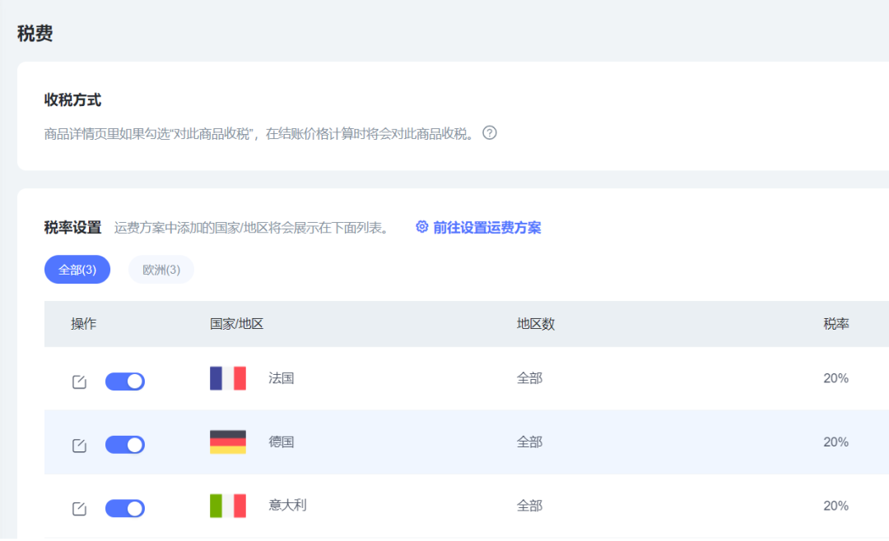Toggle tax collection for 意大利
Viewport: 889px width, 541px height.
tap(124, 507)
